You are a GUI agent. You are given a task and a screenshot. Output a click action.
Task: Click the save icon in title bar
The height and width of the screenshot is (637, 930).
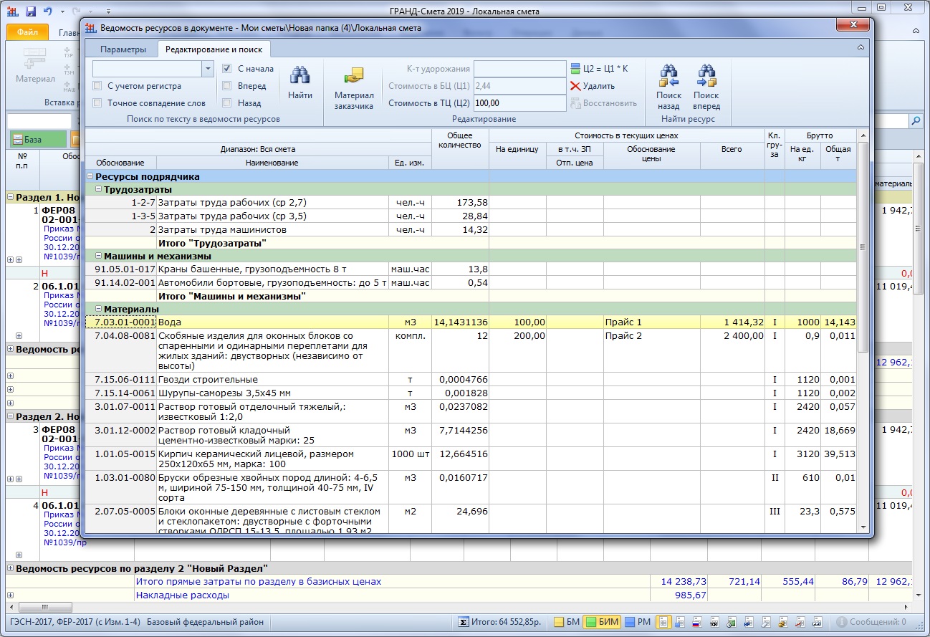click(31, 11)
